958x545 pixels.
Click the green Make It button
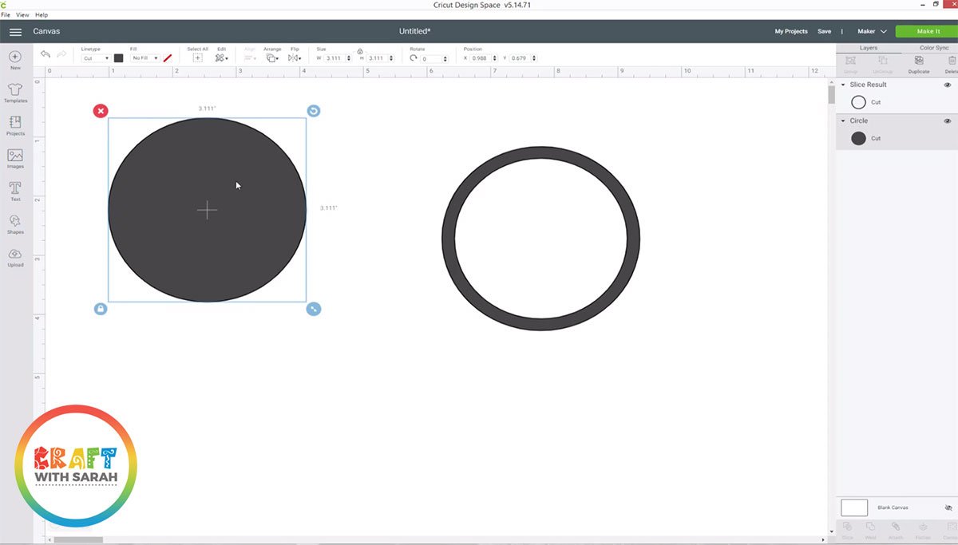926,31
